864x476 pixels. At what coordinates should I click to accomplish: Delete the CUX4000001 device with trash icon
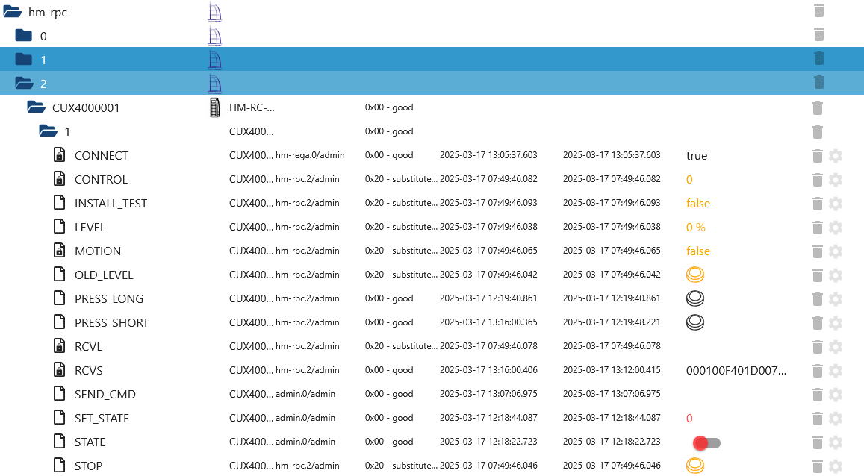818,108
